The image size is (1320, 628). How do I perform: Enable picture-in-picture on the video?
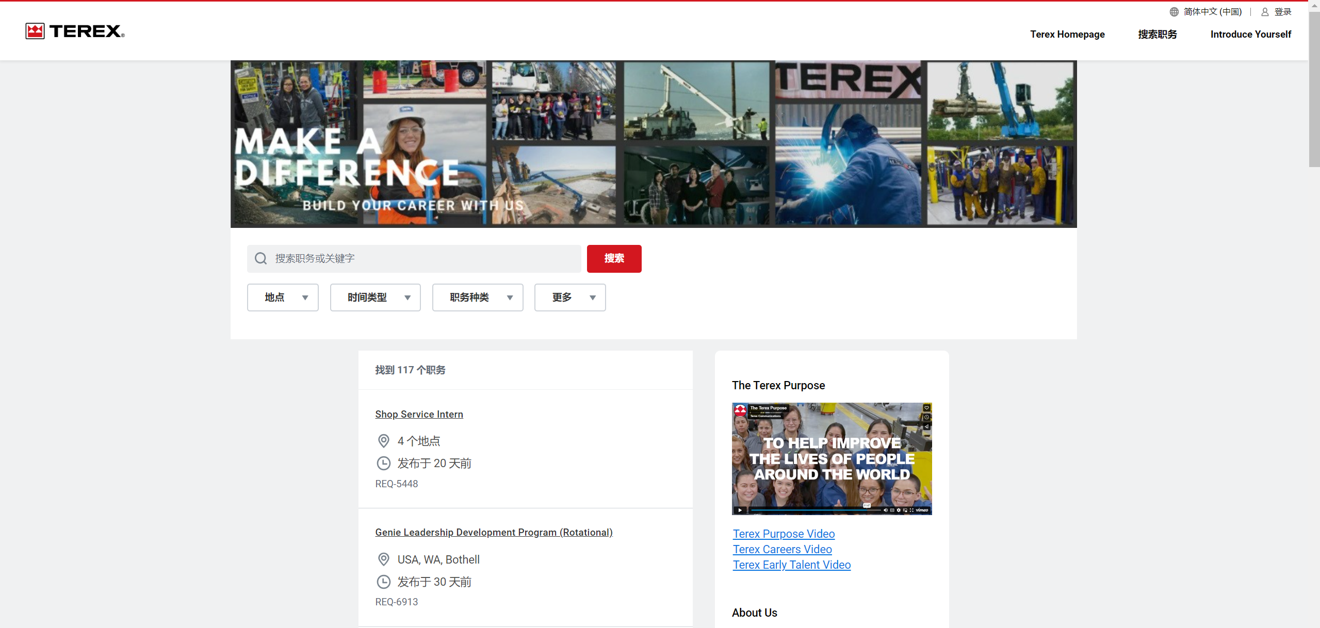[x=905, y=510]
